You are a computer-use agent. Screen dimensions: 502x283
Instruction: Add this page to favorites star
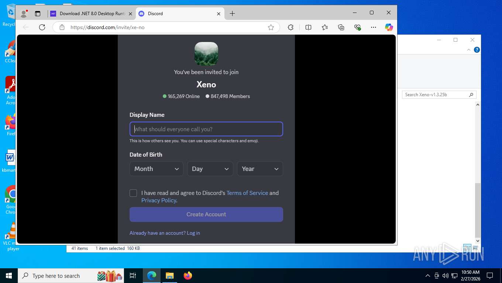271,27
